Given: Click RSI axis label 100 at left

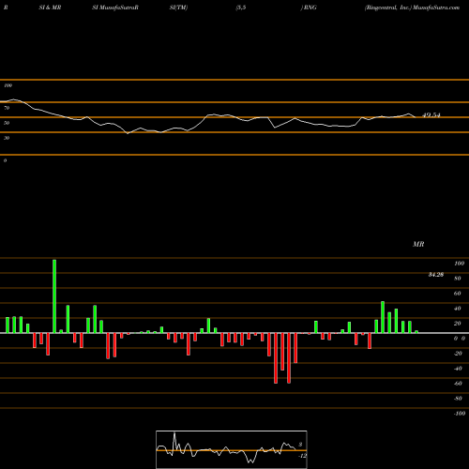Looking at the screenshot, I should (8, 85).
